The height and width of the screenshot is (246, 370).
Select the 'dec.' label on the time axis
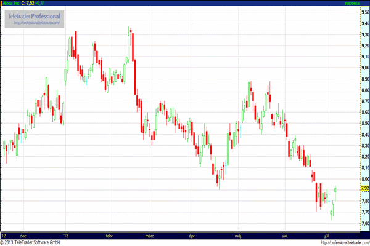click(x=23, y=236)
